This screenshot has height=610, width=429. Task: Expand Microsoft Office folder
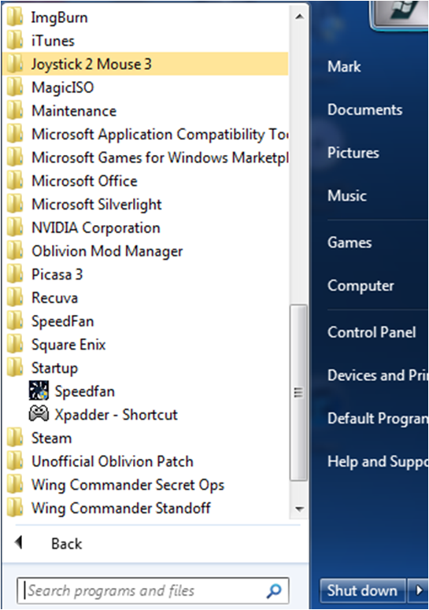145,180
